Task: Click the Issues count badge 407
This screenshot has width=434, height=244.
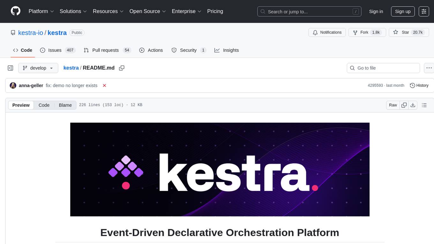Action: (x=70, y=50)
